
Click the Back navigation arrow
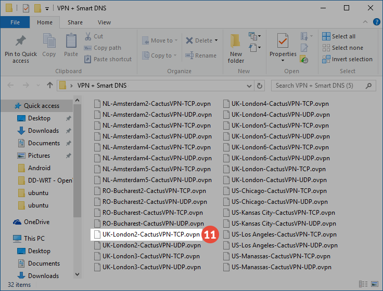pos(10,85)
